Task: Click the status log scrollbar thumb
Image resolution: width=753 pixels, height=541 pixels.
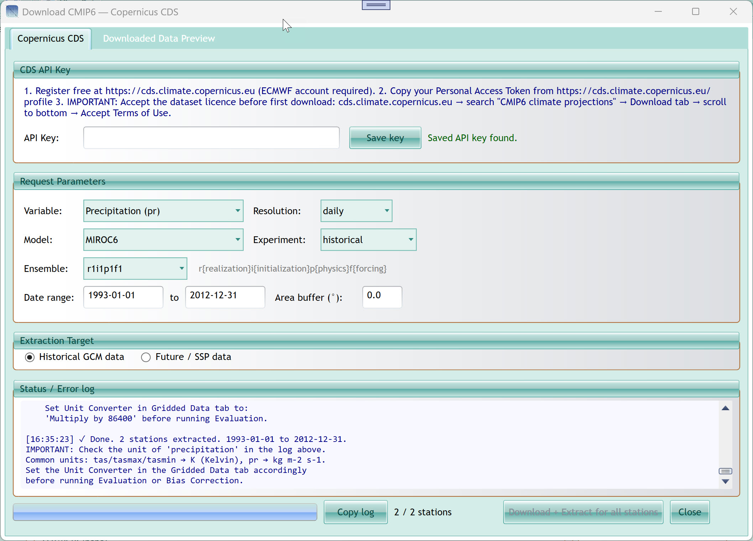Action: pos(725,471)
